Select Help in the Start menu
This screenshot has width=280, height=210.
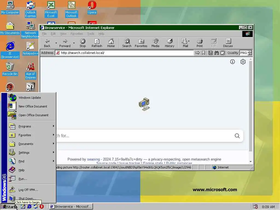pos(32,170)
